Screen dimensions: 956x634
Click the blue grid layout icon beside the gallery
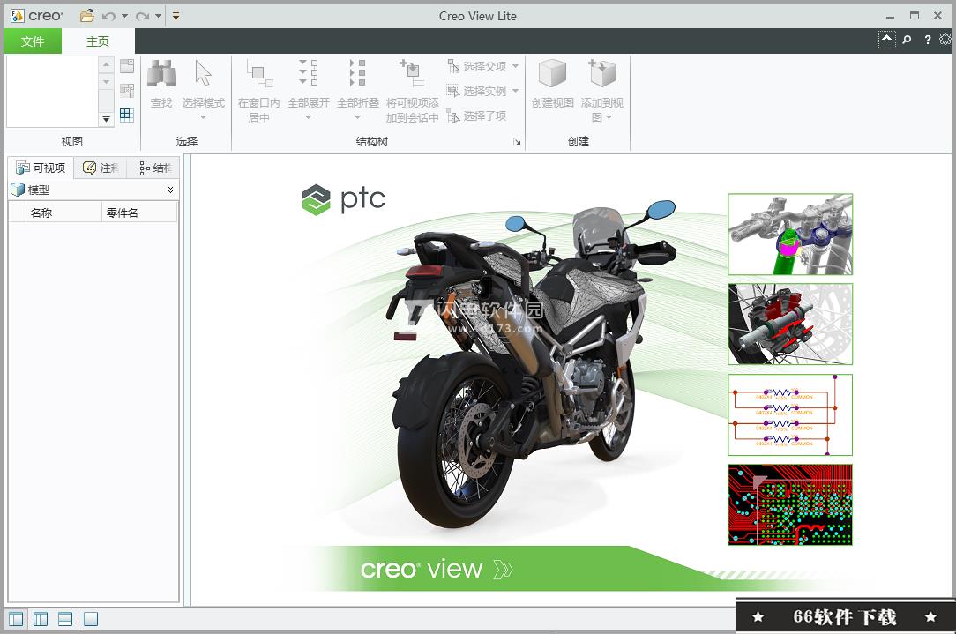127,115
